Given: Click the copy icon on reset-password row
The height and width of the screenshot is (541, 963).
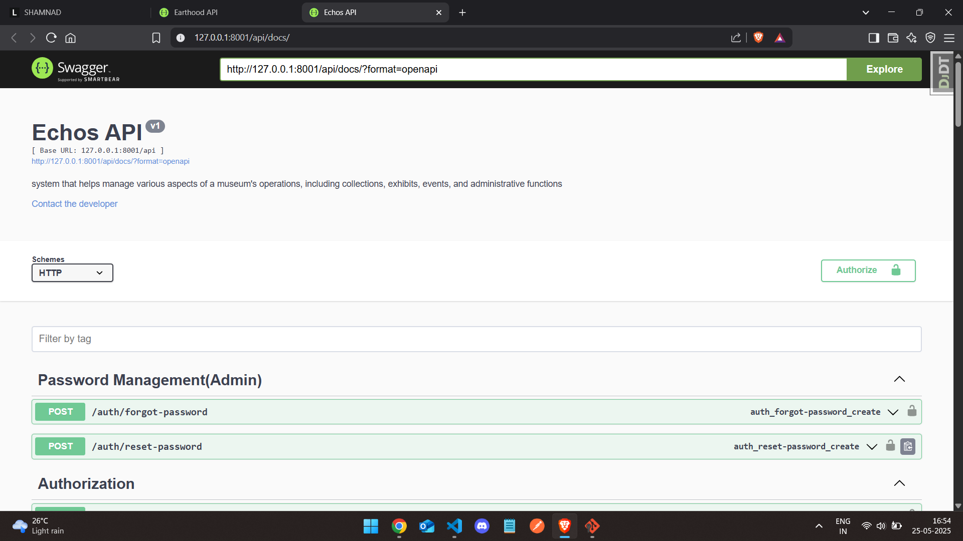Looking at the screenshot, I should (908, 446).
